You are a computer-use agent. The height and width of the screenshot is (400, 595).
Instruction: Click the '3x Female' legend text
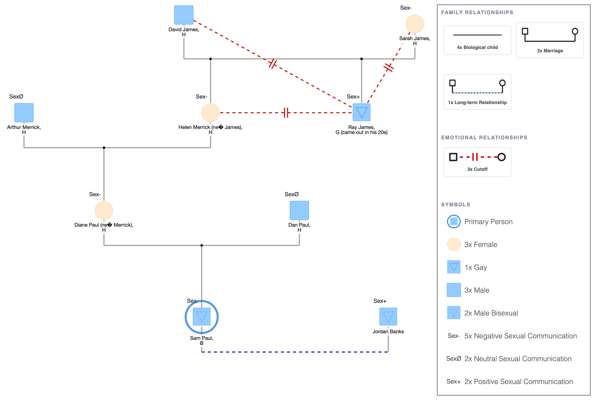[x=481, y=244]
